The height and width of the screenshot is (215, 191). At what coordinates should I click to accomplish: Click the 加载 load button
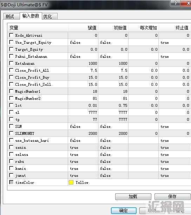(133, 197)
